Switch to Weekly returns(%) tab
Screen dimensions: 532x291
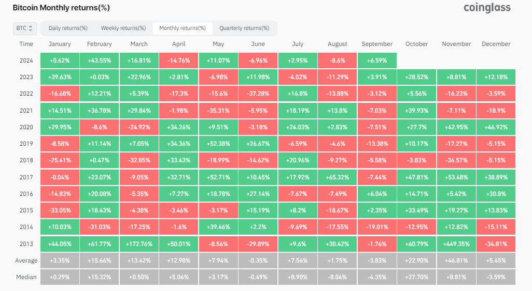pyautogui.click(x=123, y=28)
